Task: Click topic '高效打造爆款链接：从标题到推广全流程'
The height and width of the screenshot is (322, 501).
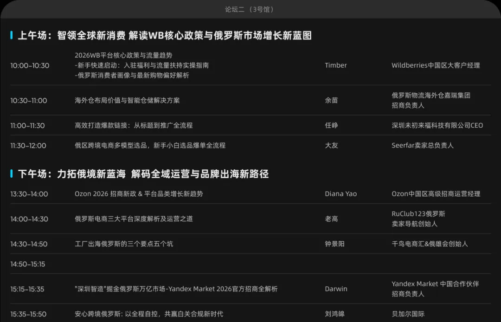Action: coord(134,125)
